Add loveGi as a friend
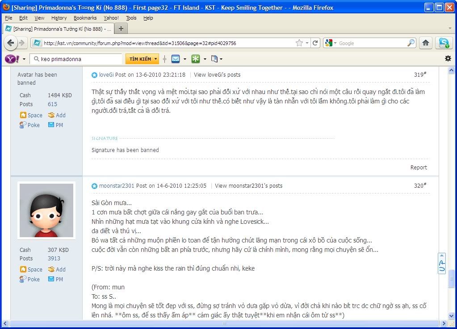 57,115
